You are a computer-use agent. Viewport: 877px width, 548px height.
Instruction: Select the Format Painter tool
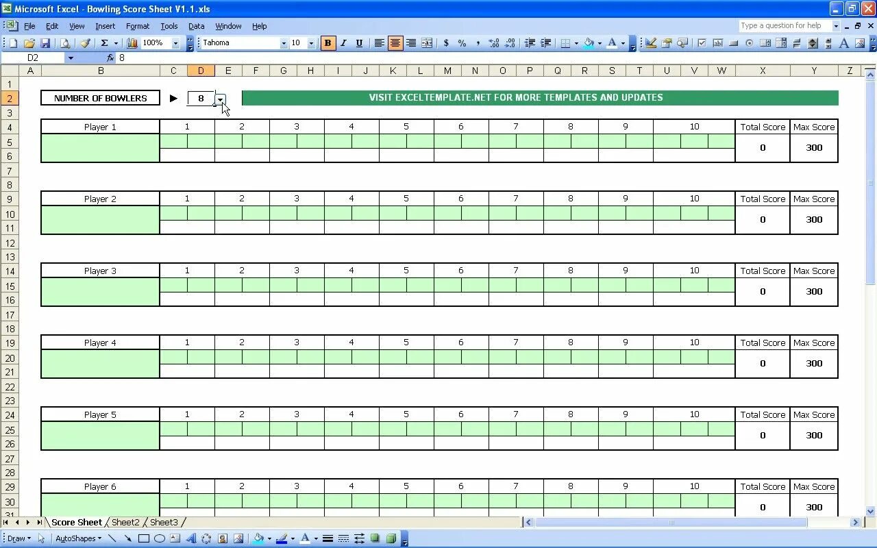pos(86,42)
